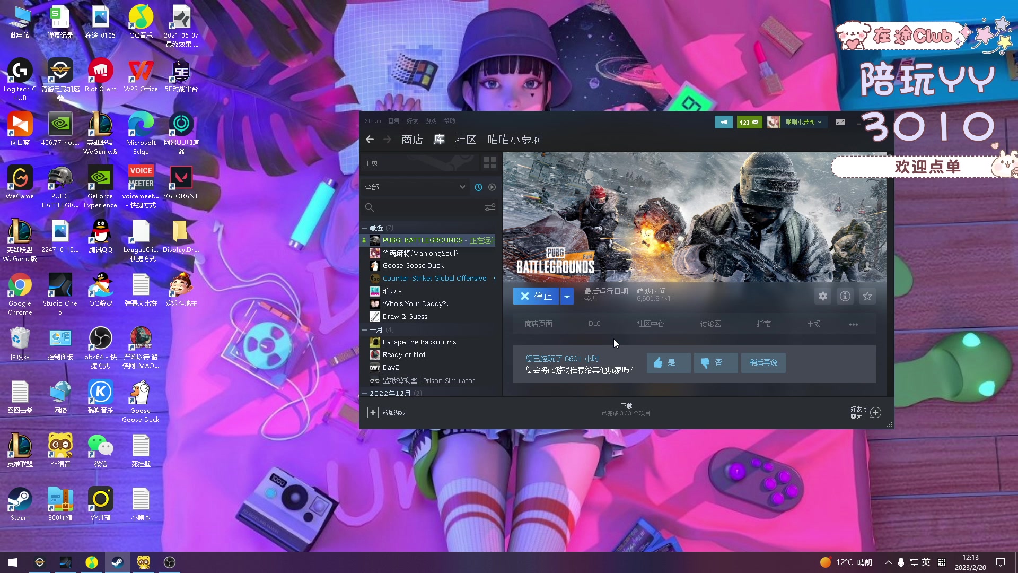Select Prison Simulator in library list

coord(428,381)
